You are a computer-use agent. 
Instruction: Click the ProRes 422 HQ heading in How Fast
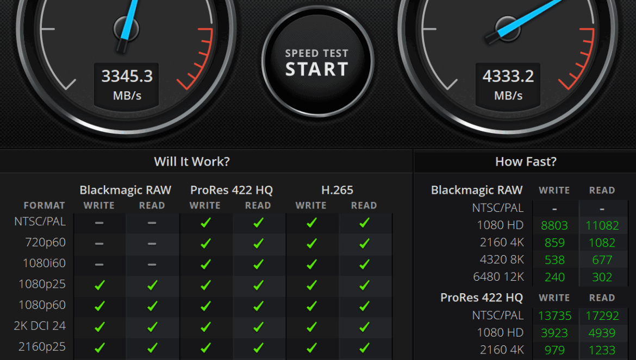tap(482, 298)
